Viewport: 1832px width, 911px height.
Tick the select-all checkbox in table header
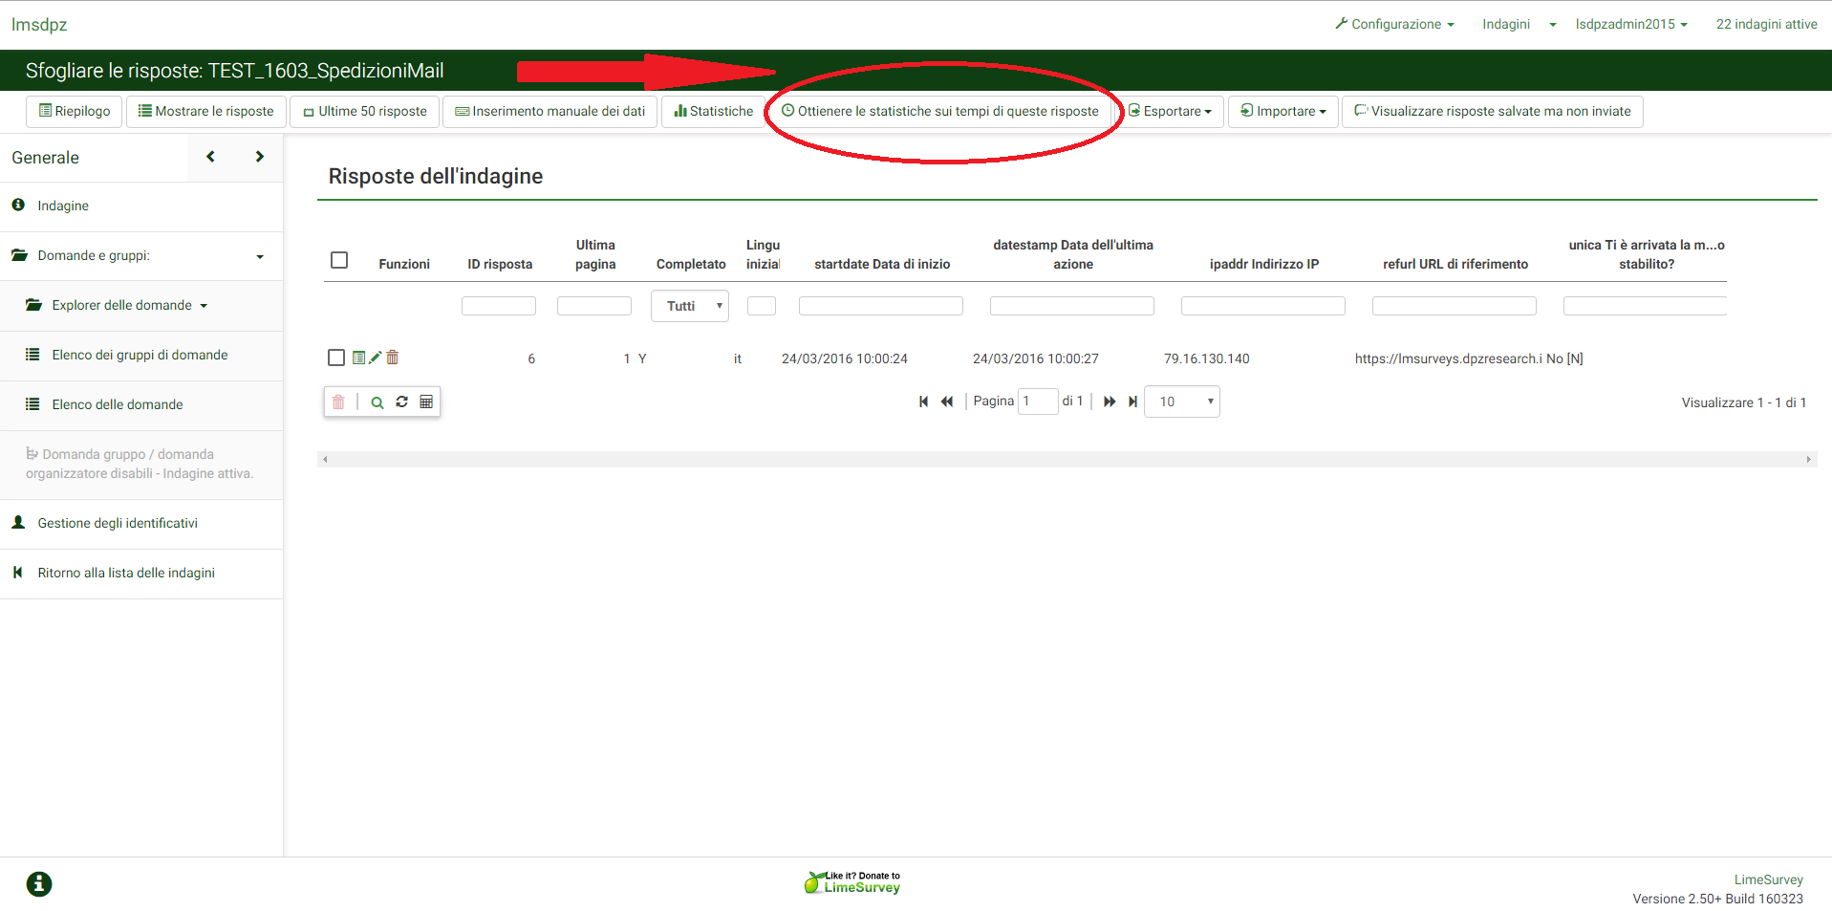click(x=339, y=260)
